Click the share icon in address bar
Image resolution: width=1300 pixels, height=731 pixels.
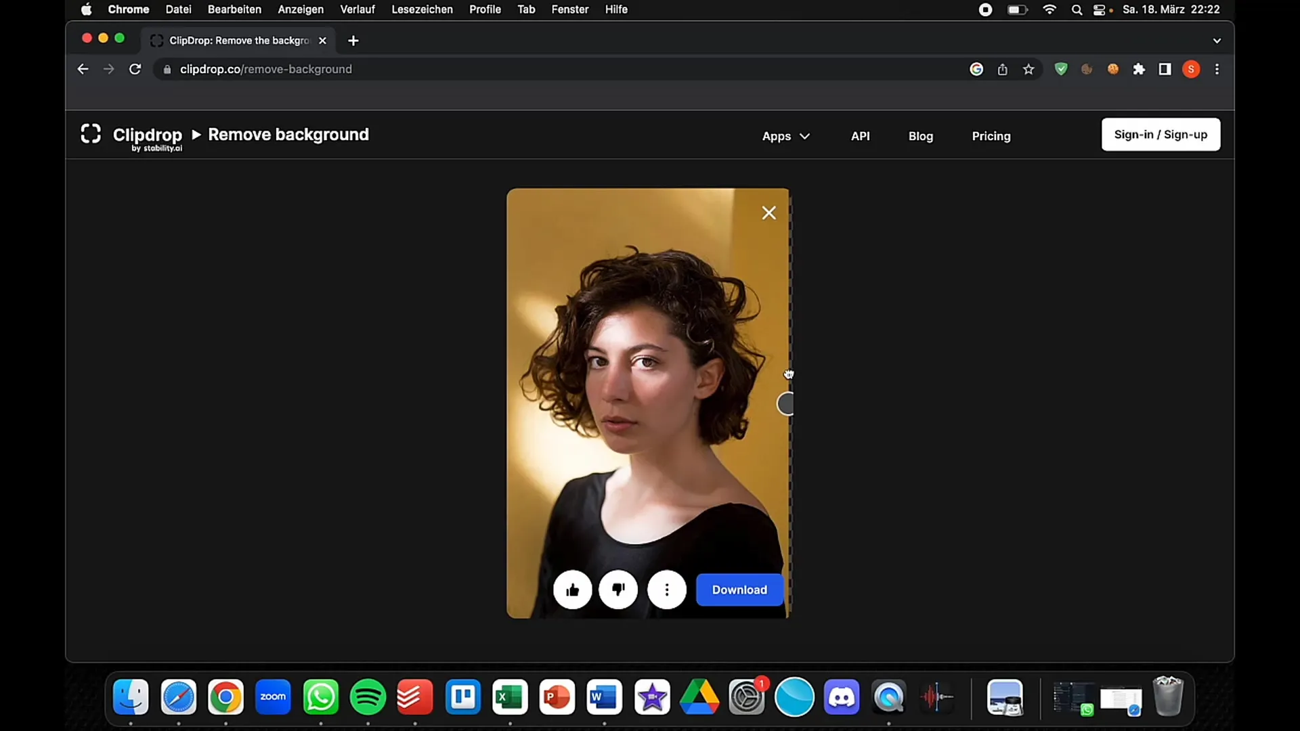1003,69
